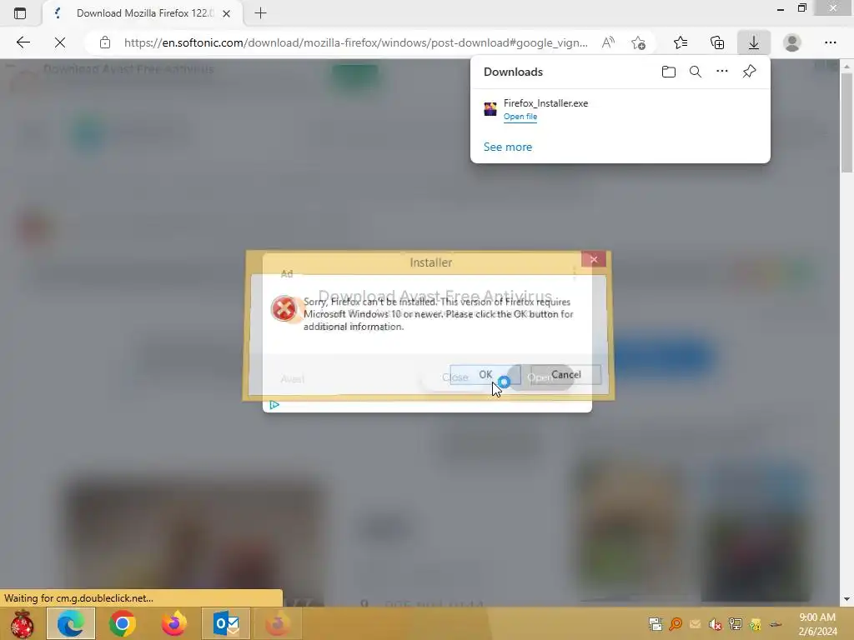Screen dimensions: 854x640
Task: Click the AdChoices triangle icon
Action: click(274, 405)
